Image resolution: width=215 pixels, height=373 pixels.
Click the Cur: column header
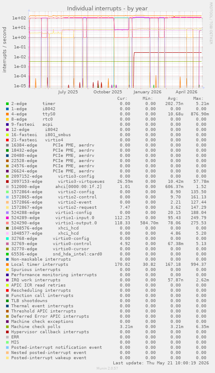coord(122,99)
